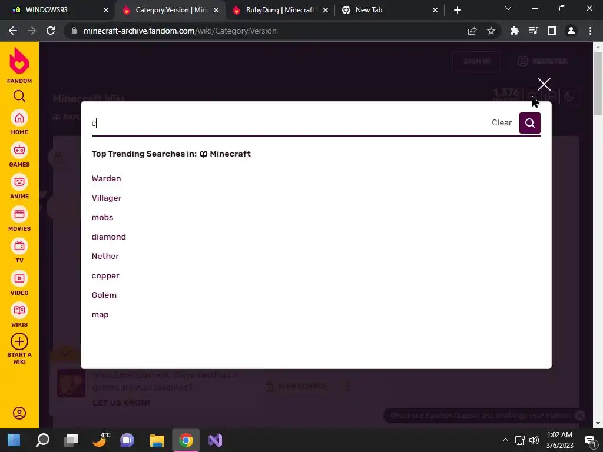The image size is (603, 452).
Task: Select trending search 'Nether'
Action: [105, 256]
